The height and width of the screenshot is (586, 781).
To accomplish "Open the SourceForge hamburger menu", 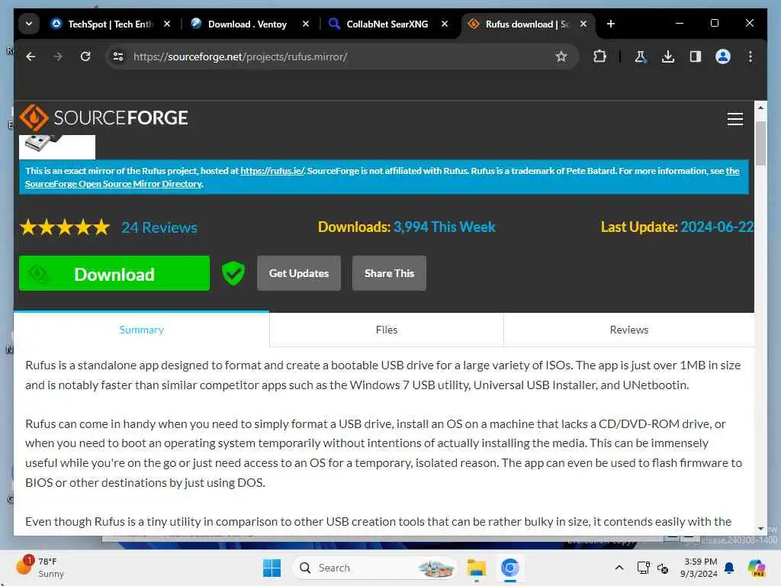I will click(734, 118).
